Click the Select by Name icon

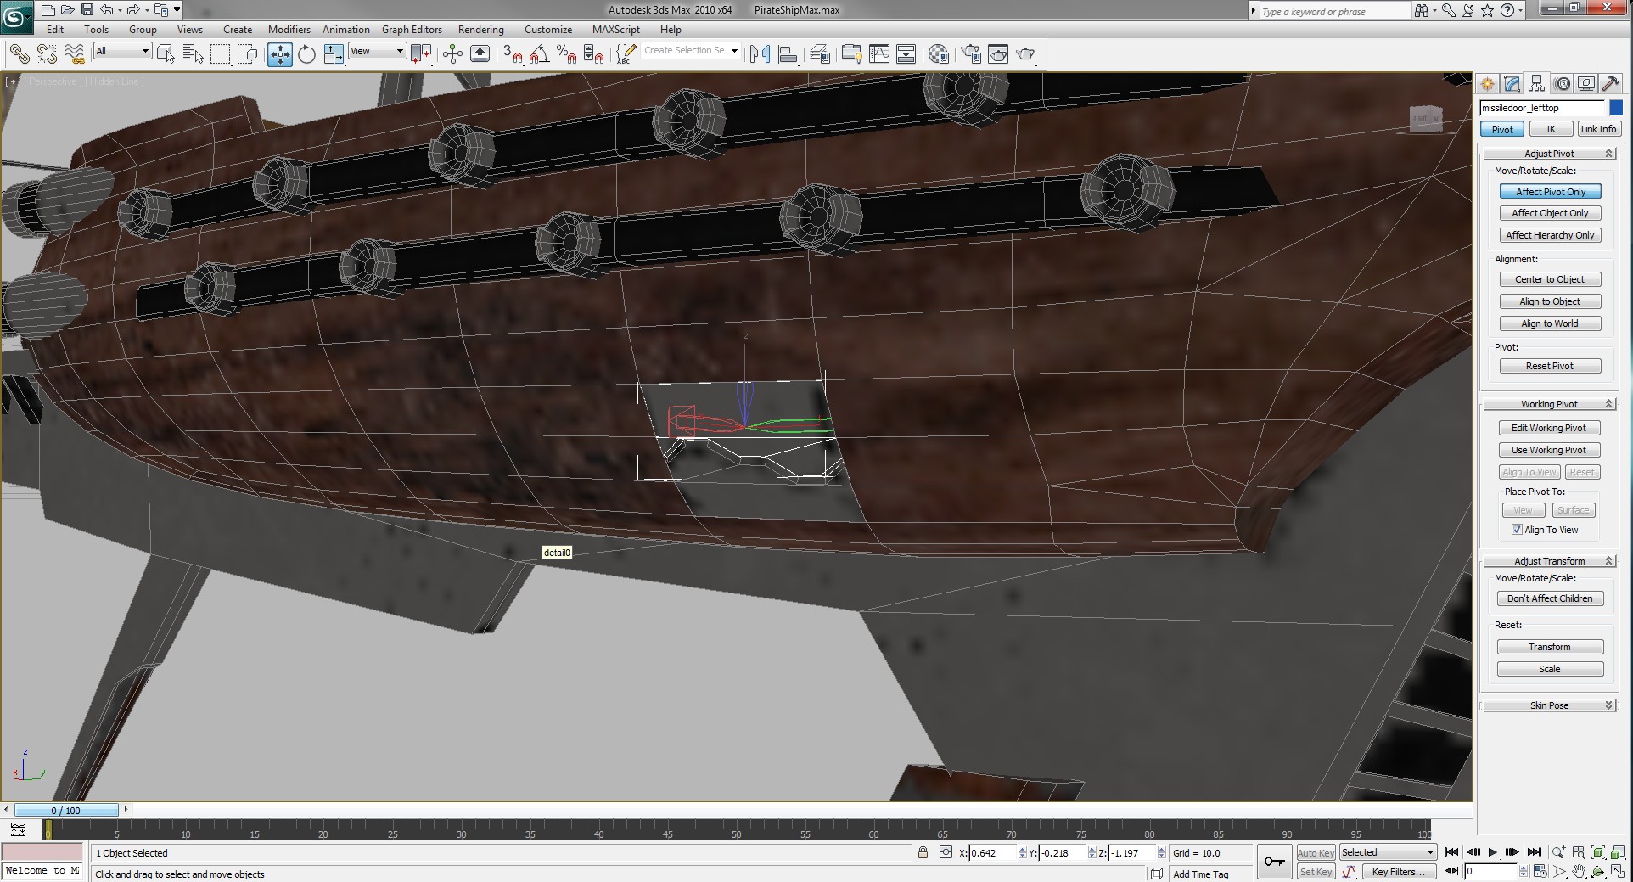coord(193,54)
